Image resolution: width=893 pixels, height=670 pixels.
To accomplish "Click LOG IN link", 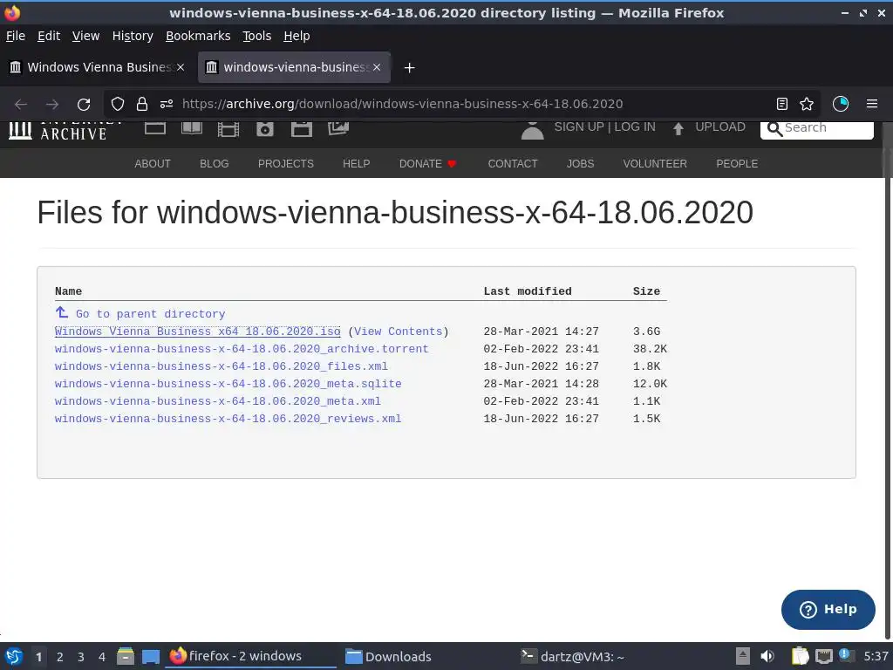I will (635, 127).
